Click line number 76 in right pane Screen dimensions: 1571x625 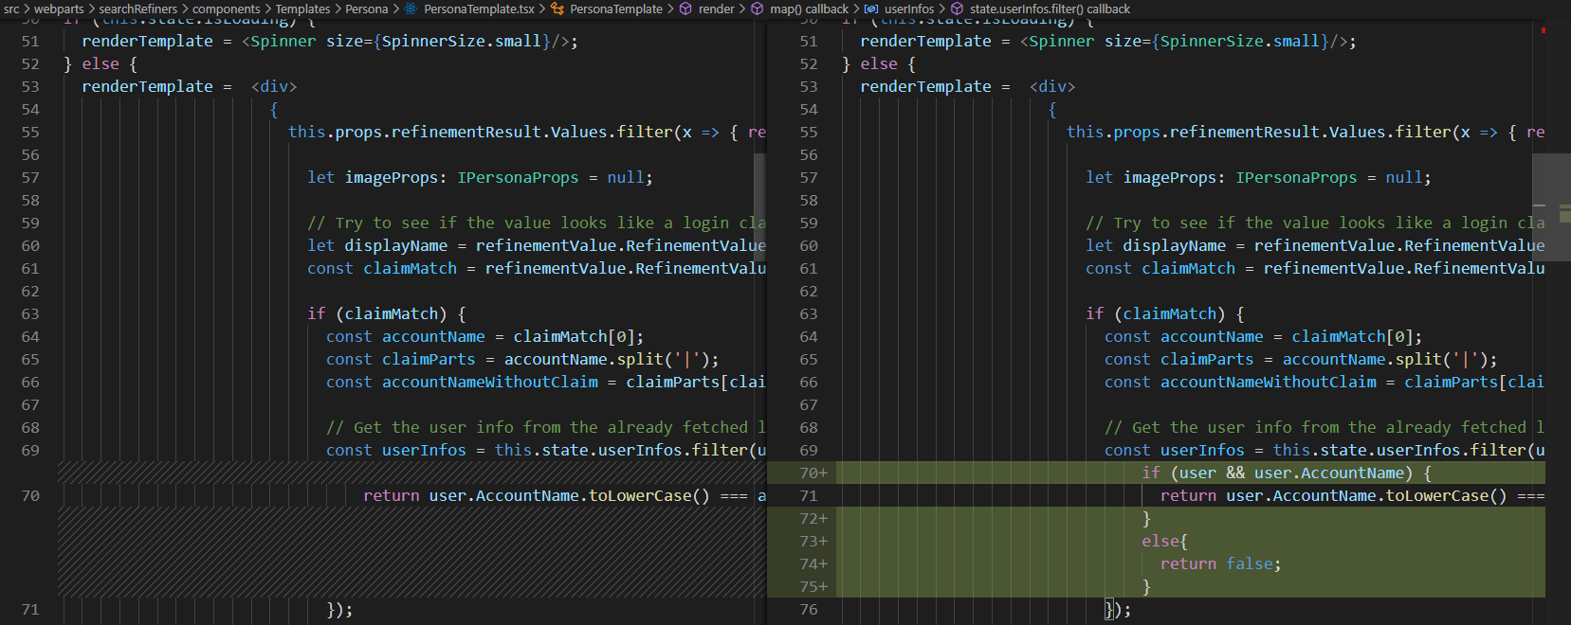[809, 609]
